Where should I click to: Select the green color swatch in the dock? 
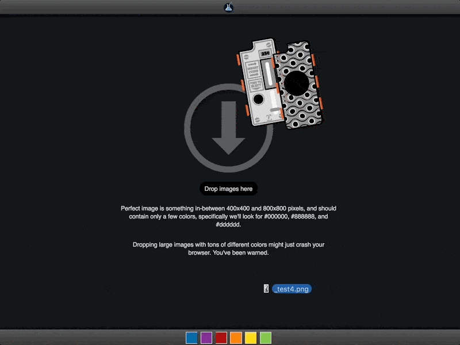(265, 338)
